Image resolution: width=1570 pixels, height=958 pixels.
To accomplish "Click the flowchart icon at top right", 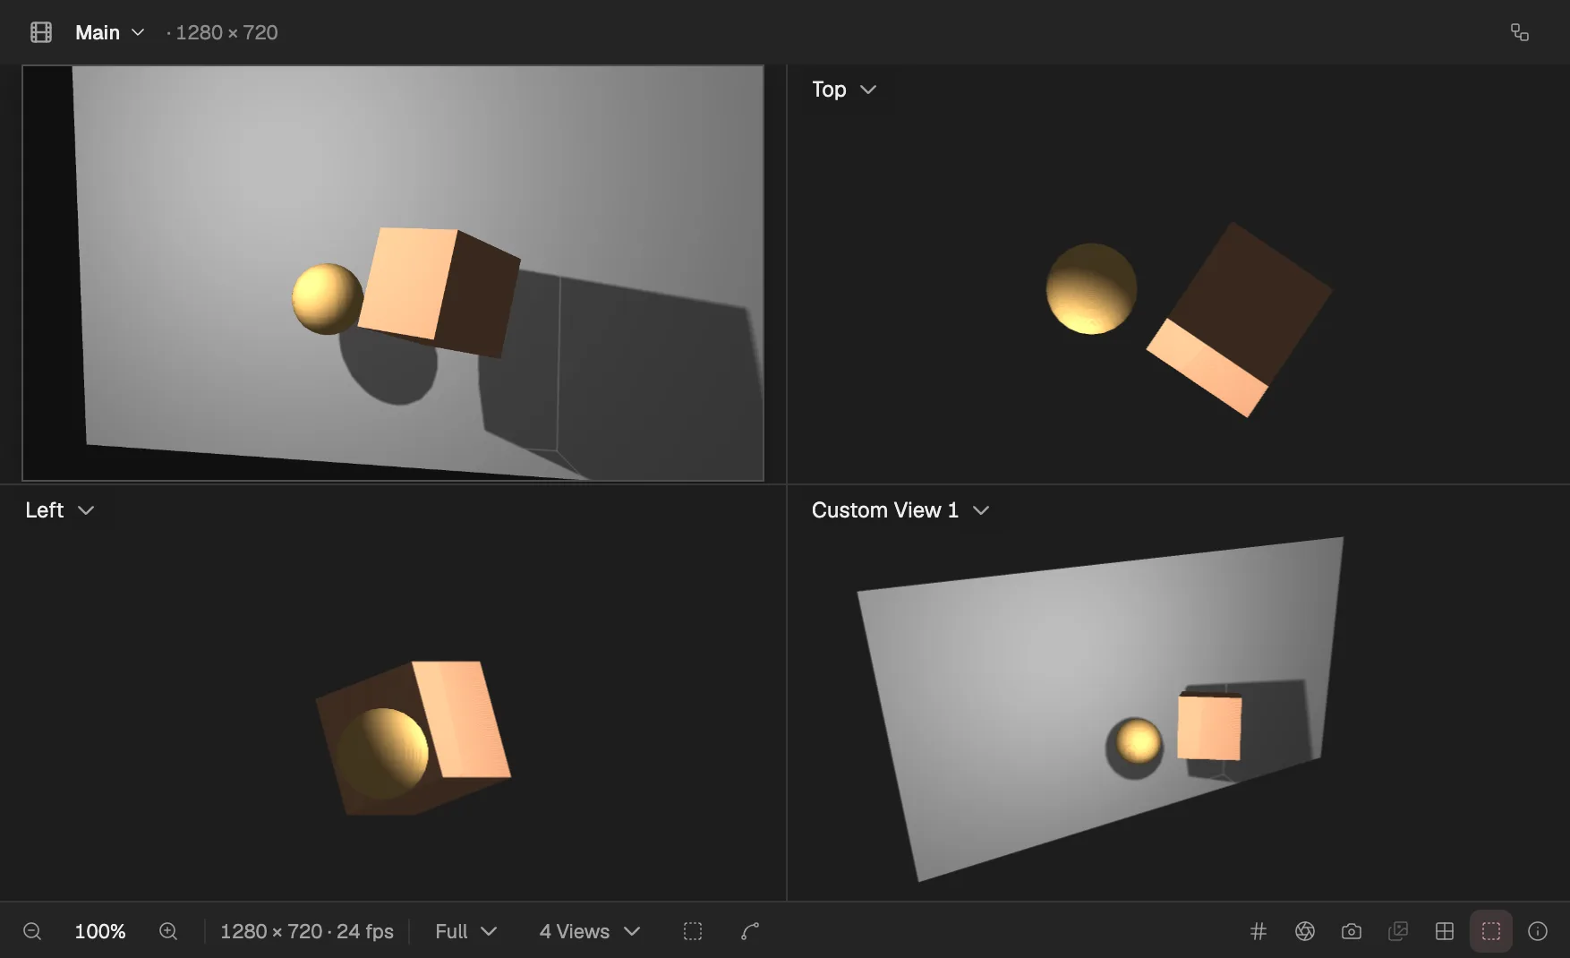I will [x=1519, y=32].
